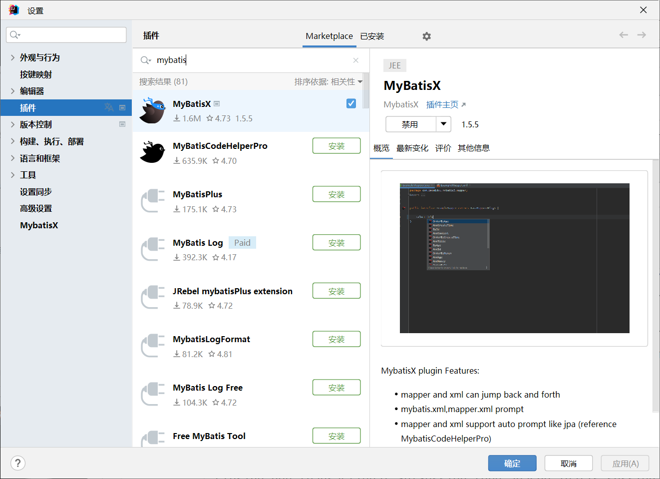660x479 pixels.
Task: Click the project-level icon on 插件 row
Action: [122, 107]
